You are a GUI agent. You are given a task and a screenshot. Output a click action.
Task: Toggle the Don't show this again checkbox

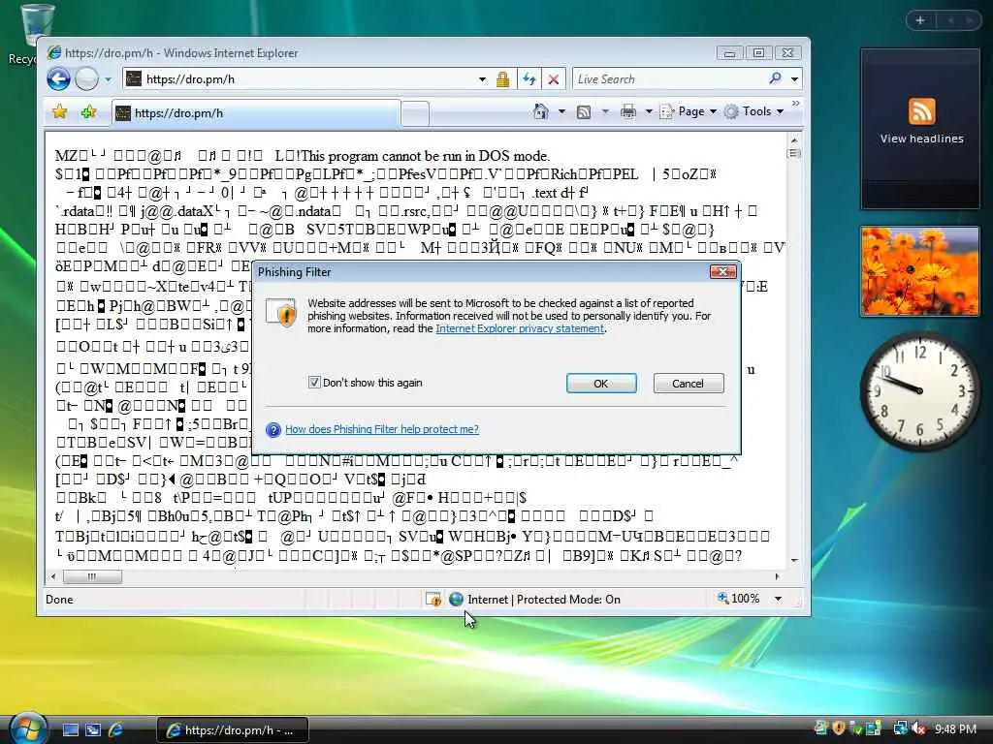pyautogui.click(x=314, y=382)
